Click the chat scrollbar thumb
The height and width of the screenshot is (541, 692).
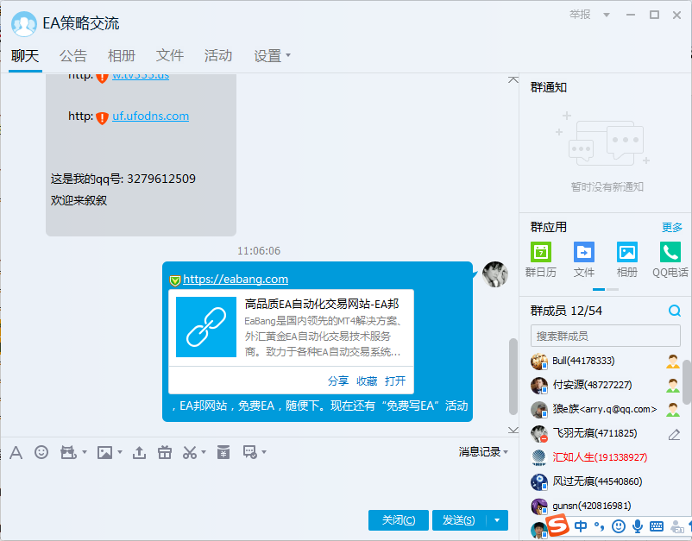(x=513, y=376)
